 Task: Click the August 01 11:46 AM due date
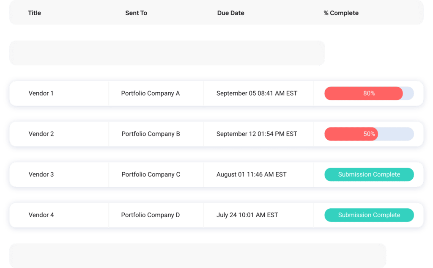pyautogui.click(x=251, y=174)
